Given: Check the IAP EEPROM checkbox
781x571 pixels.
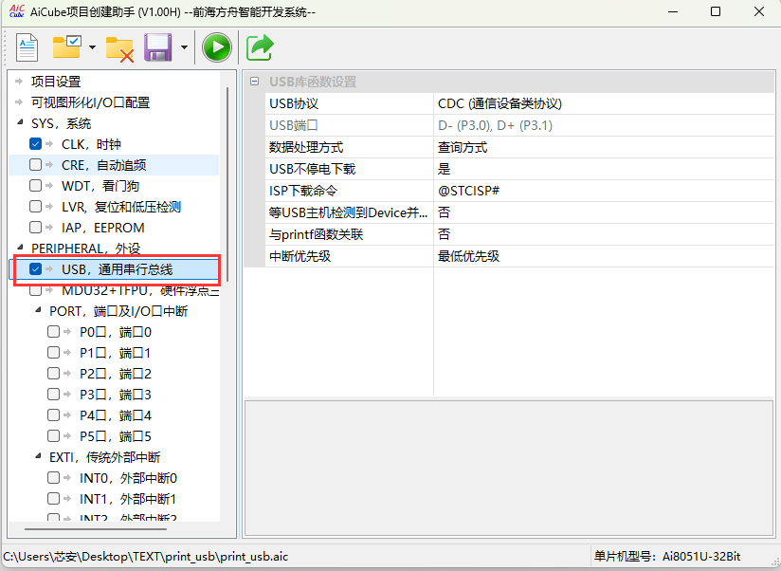Looking at the screenshot, I should click(35, 228).
